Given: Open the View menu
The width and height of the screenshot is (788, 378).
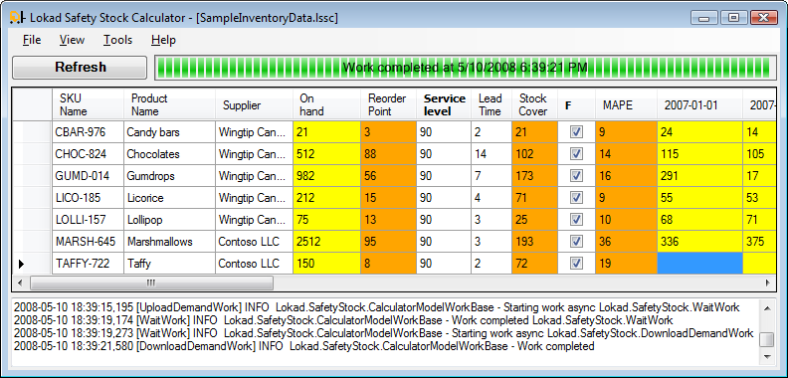Looking at the screenshot, I should pyautogui.click(x=72, y=40).
